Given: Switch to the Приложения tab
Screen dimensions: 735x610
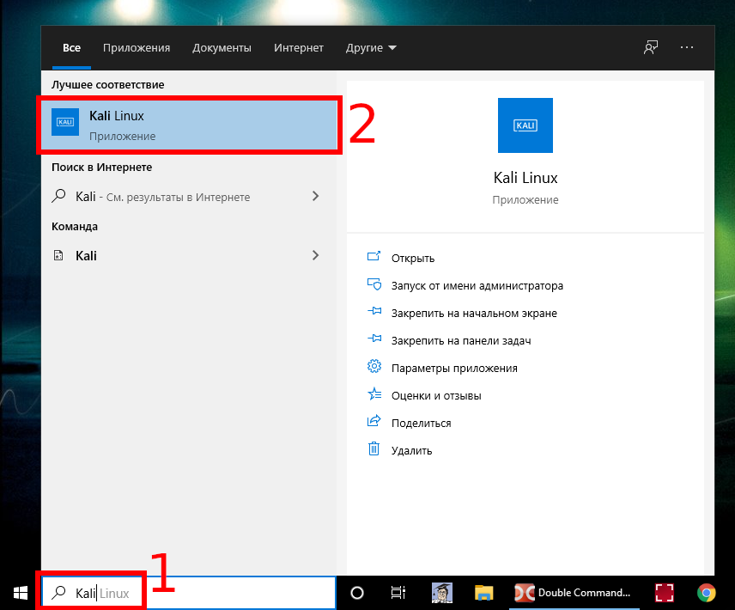Looking at the screenshot, I should pos(136,48).
